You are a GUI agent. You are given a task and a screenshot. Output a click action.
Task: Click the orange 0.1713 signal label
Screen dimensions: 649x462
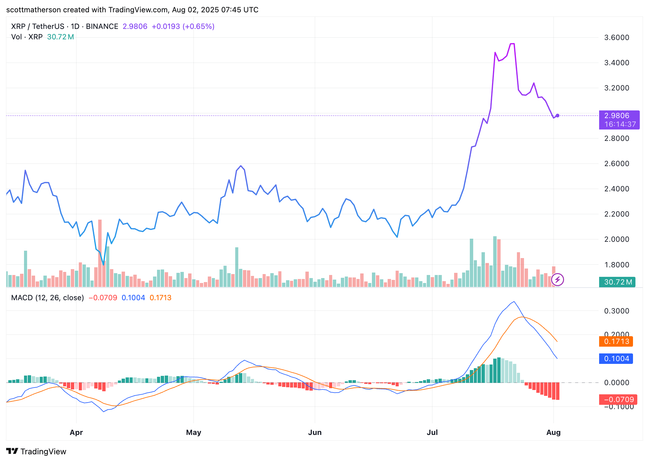pyautogui.click(x=616, y=341)
